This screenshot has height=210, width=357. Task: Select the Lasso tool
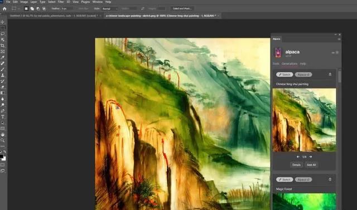pos(2,33)
